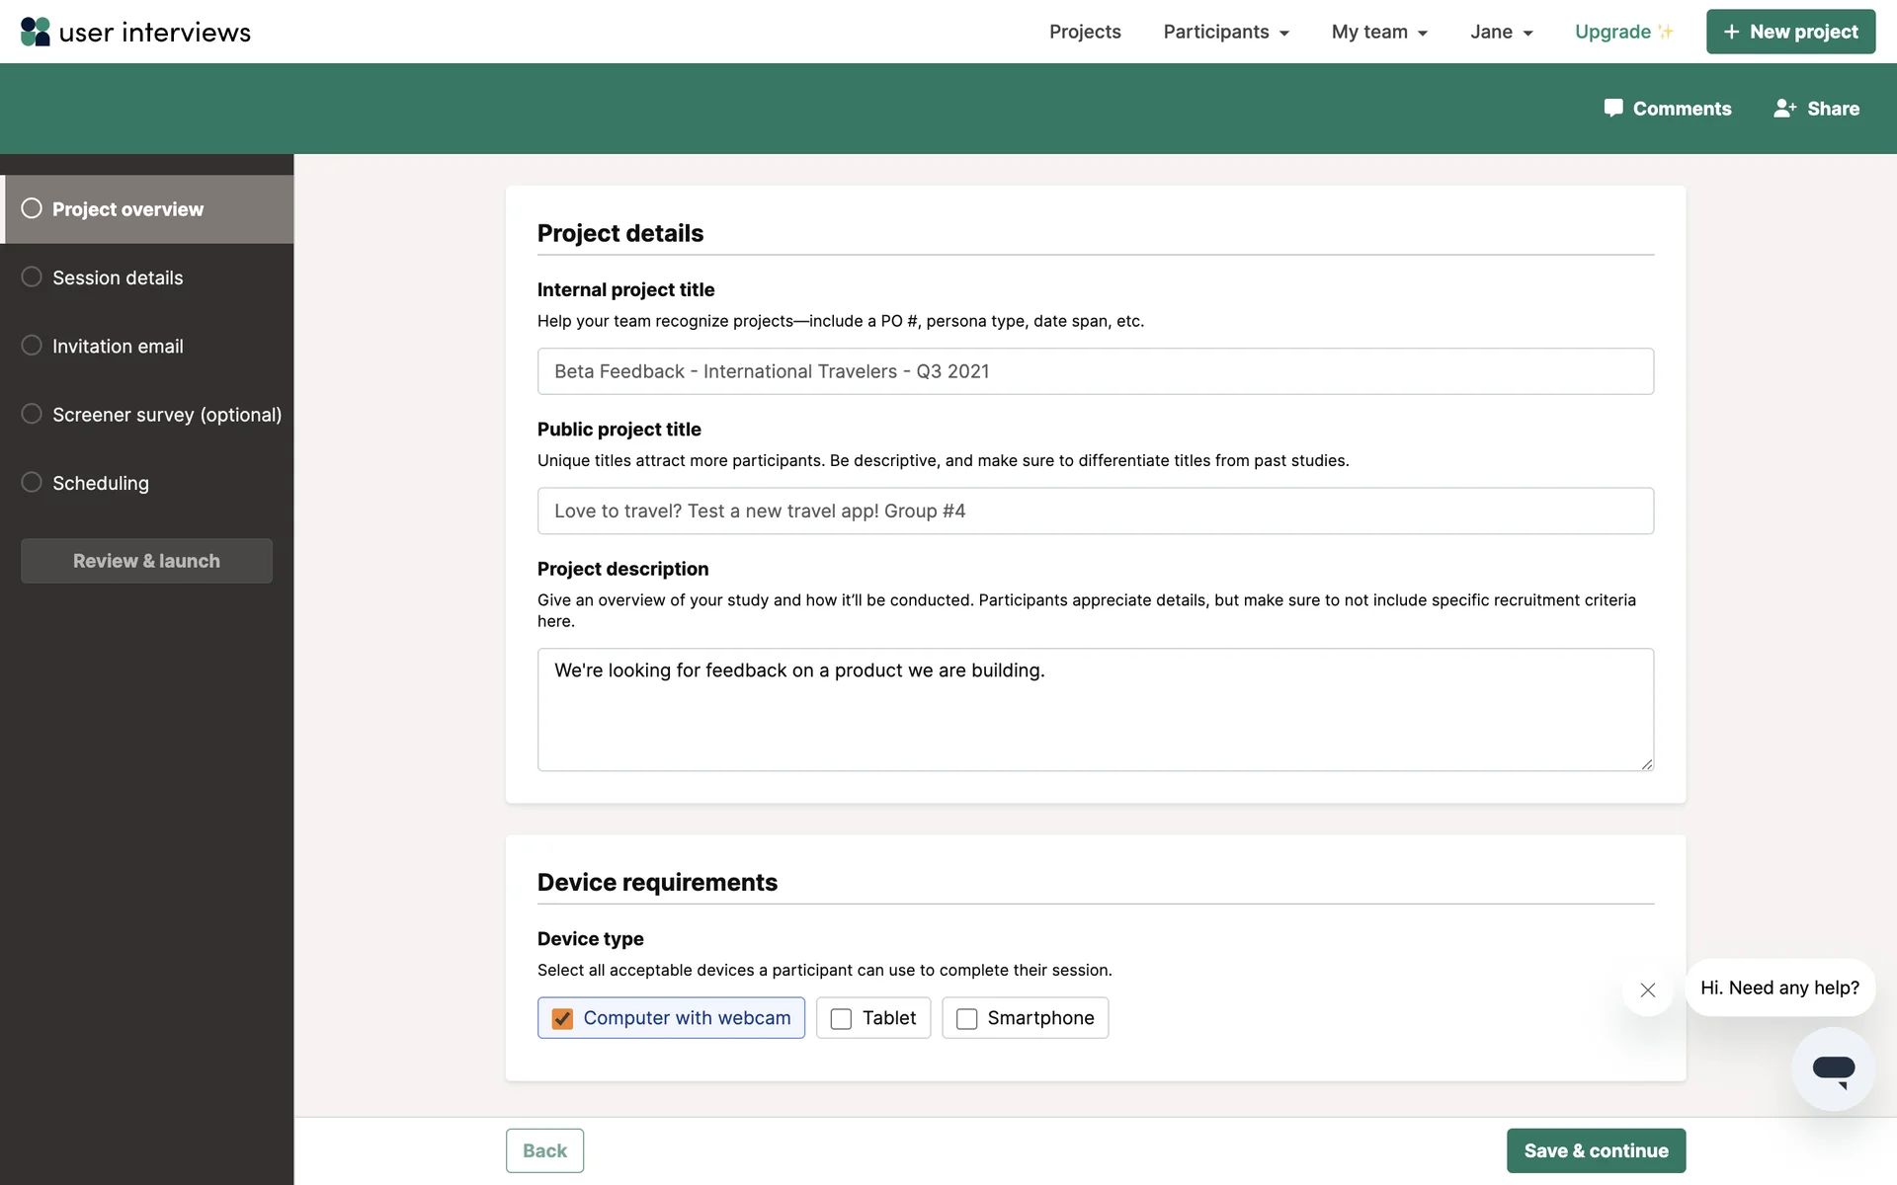Click the Upgrade sparkle icon
Image resolution: width=1897 pixels, height=1185 pixels.
(1666, 32)
